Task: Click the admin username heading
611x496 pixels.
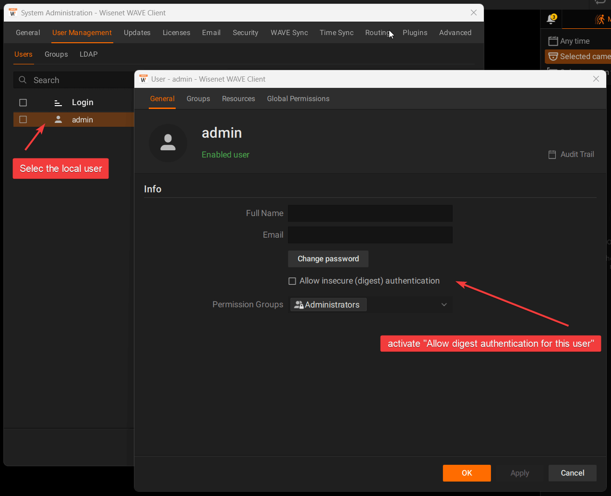Action: 222,133
